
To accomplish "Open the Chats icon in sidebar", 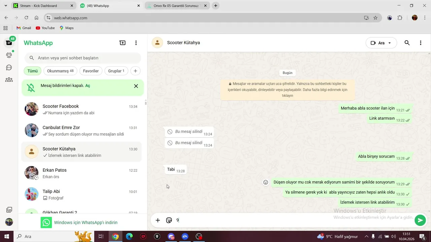I will tap(9, 43).
